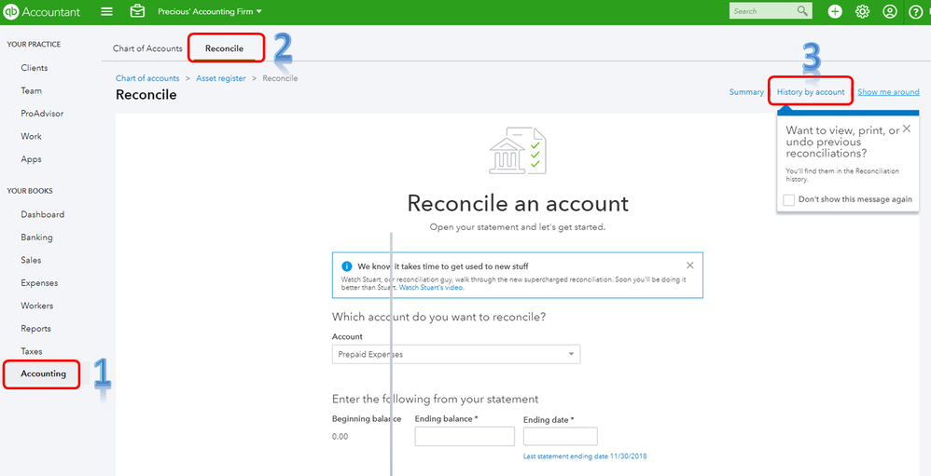This screenshot has height=476, width=931.
Task: Expand Precious' Accounting Firm client dropdown
Action: pos(210,12)
